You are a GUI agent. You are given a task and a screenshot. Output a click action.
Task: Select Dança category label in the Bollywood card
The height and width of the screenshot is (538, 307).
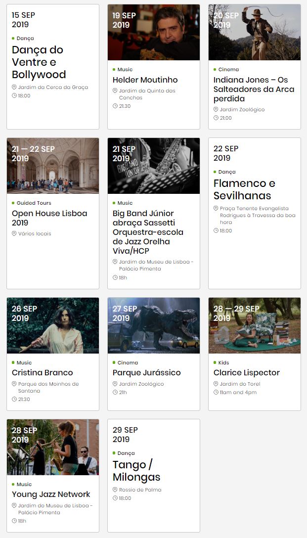pos(25,39)
